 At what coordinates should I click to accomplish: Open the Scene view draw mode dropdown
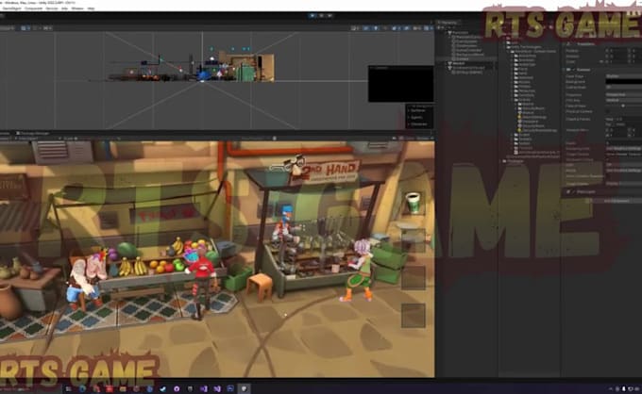(354, 28)
